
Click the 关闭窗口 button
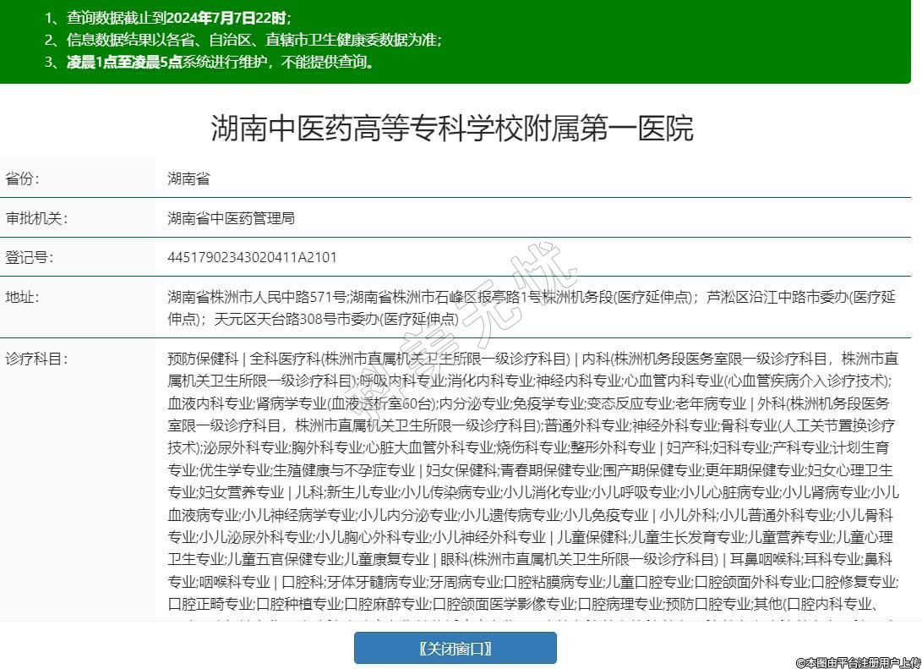tap(455, 649)
